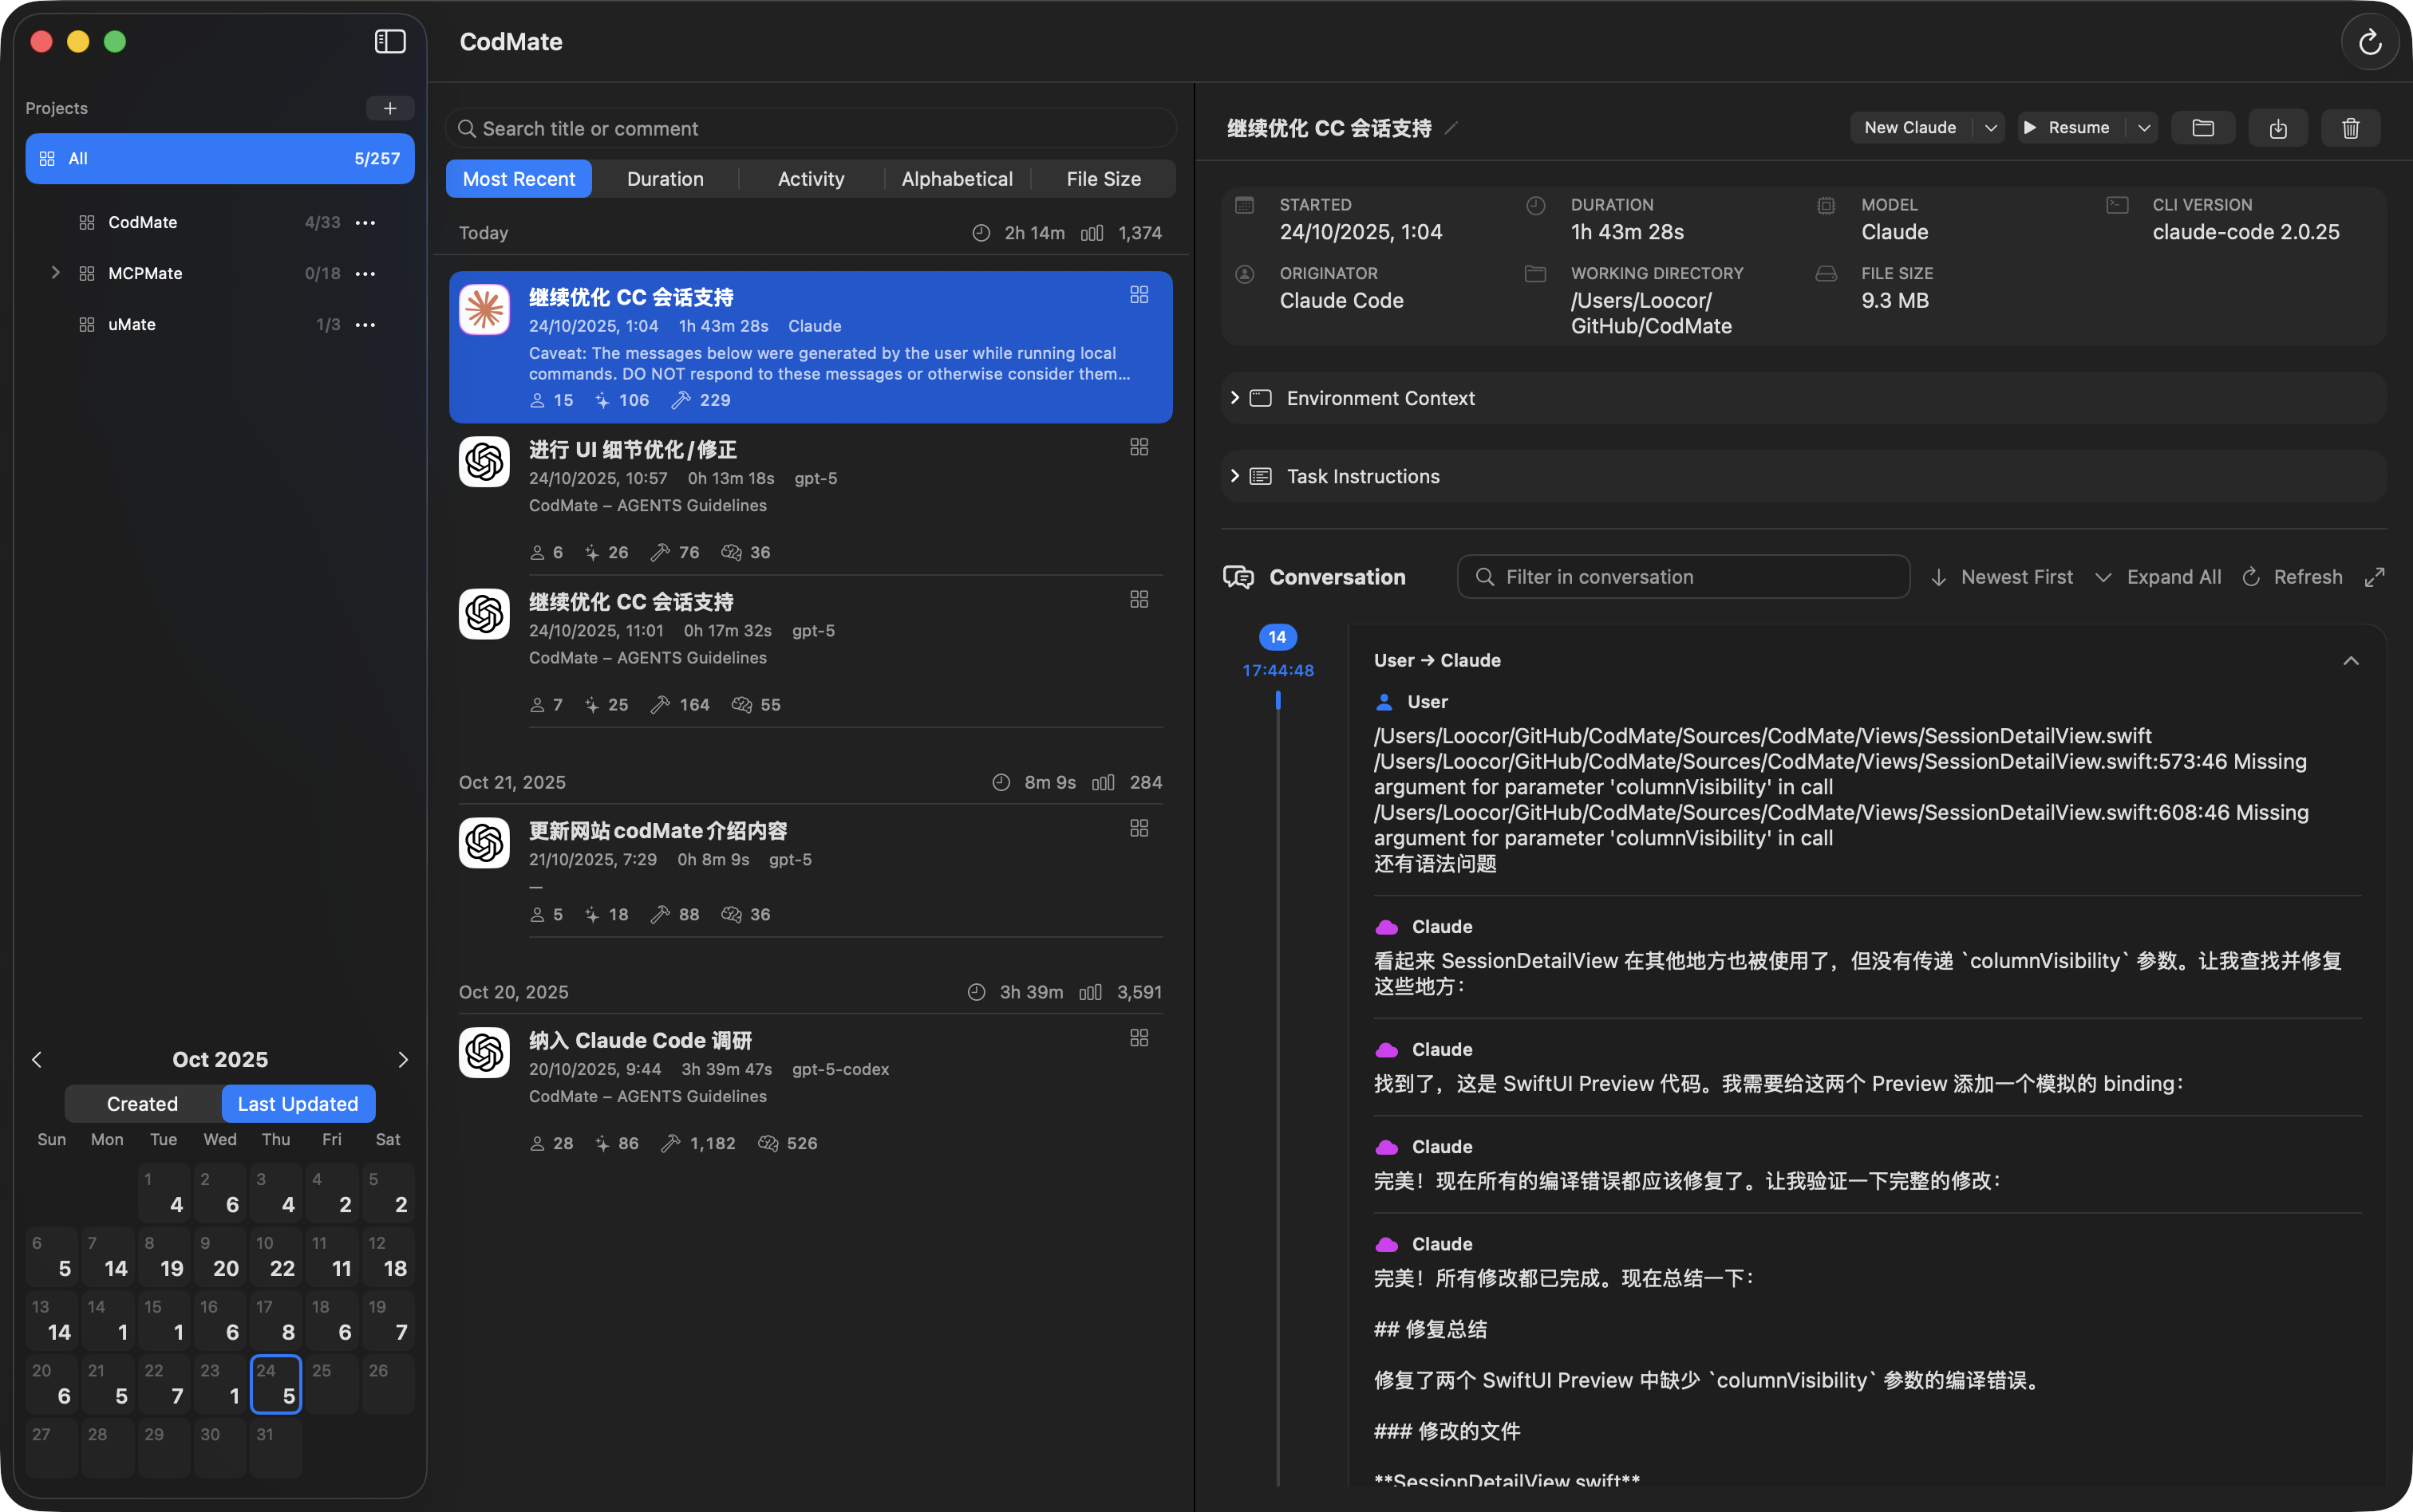Click the Claude icon of 继续优化 CC 会话支持
This screenshot has width=2413, height=1512.
tap(484, 309)
